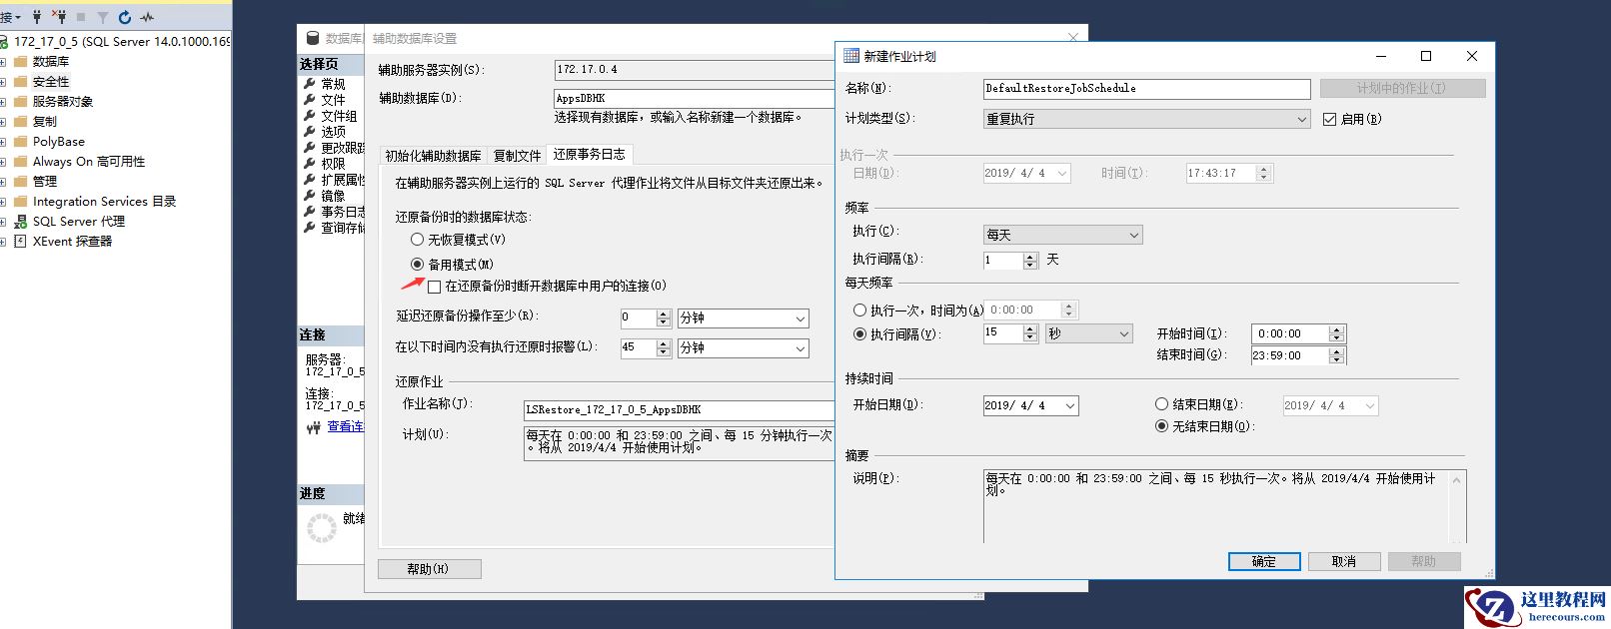Click the 服务器对象 folder icon
This screenshot has height=629, width=1611.
[20, 102]
